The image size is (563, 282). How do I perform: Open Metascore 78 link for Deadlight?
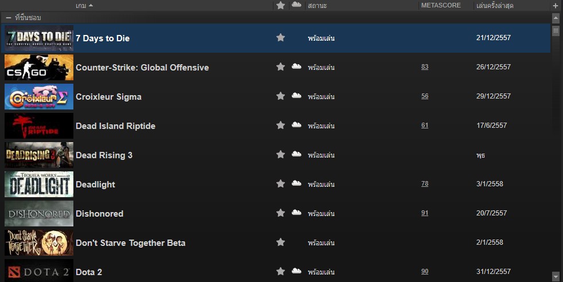coord(425,183)
